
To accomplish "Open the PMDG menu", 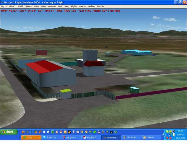I will coord(36,7).
